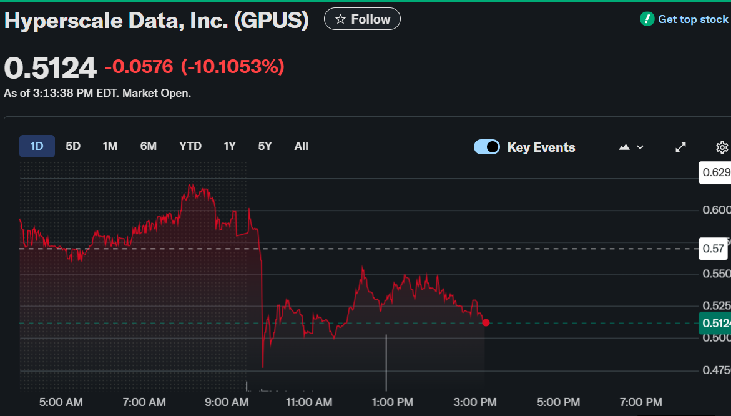Show the 6M chart range

pyautogui.click(x=149, y=146)
